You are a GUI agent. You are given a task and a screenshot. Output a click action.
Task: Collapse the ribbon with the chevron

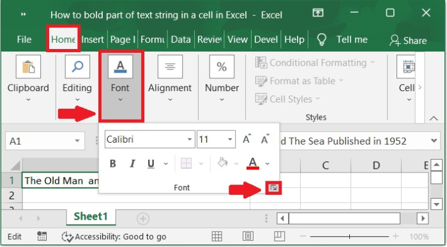(x=434, y=118)
